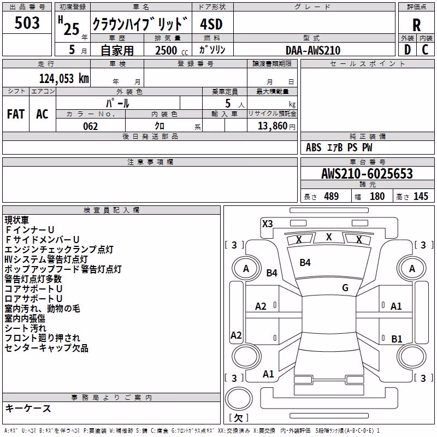
Task: Click the fuel type ガソリン
Action: (212, 50)
